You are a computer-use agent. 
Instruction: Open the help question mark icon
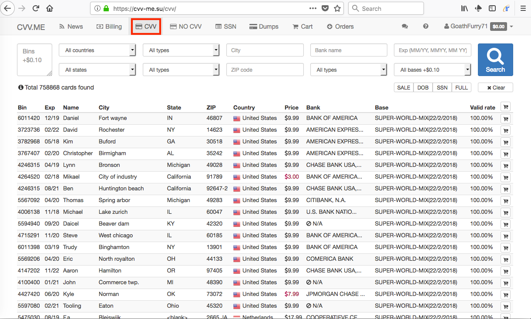426,27
